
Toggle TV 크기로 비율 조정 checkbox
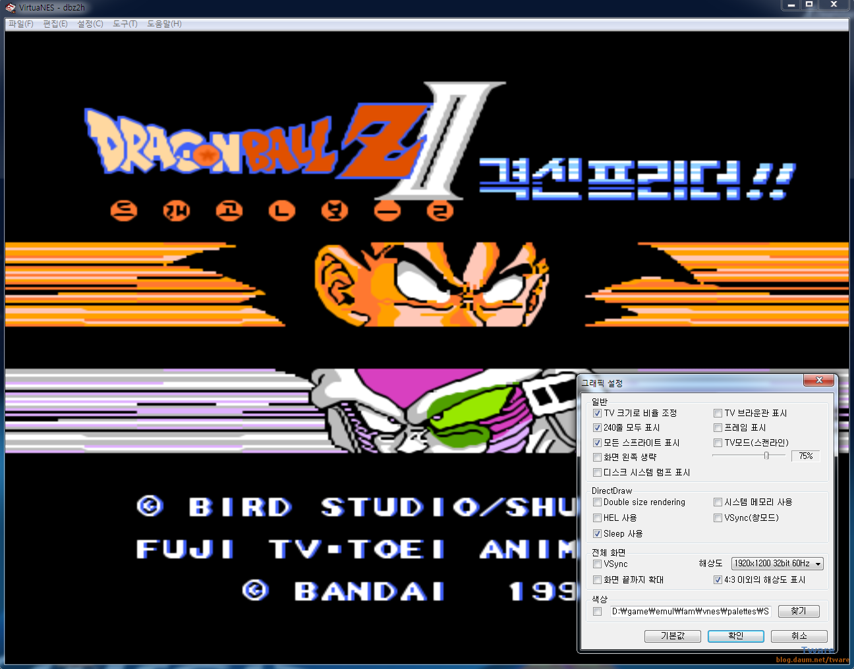[x=597, y=414]
